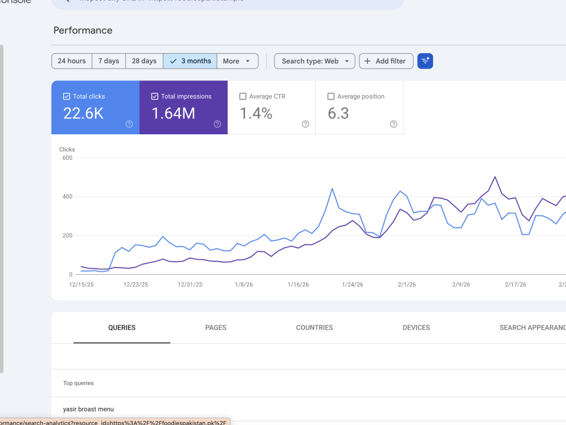566x425 pixels.
Task: Click checkmark icon on 3 months chip
Action: click(x=173, y=61)
